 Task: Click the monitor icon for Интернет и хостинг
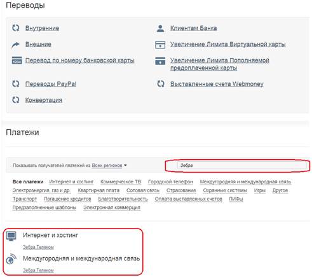pos(11,236)
